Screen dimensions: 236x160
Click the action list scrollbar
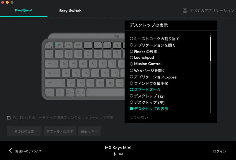(x=210, y=48)
